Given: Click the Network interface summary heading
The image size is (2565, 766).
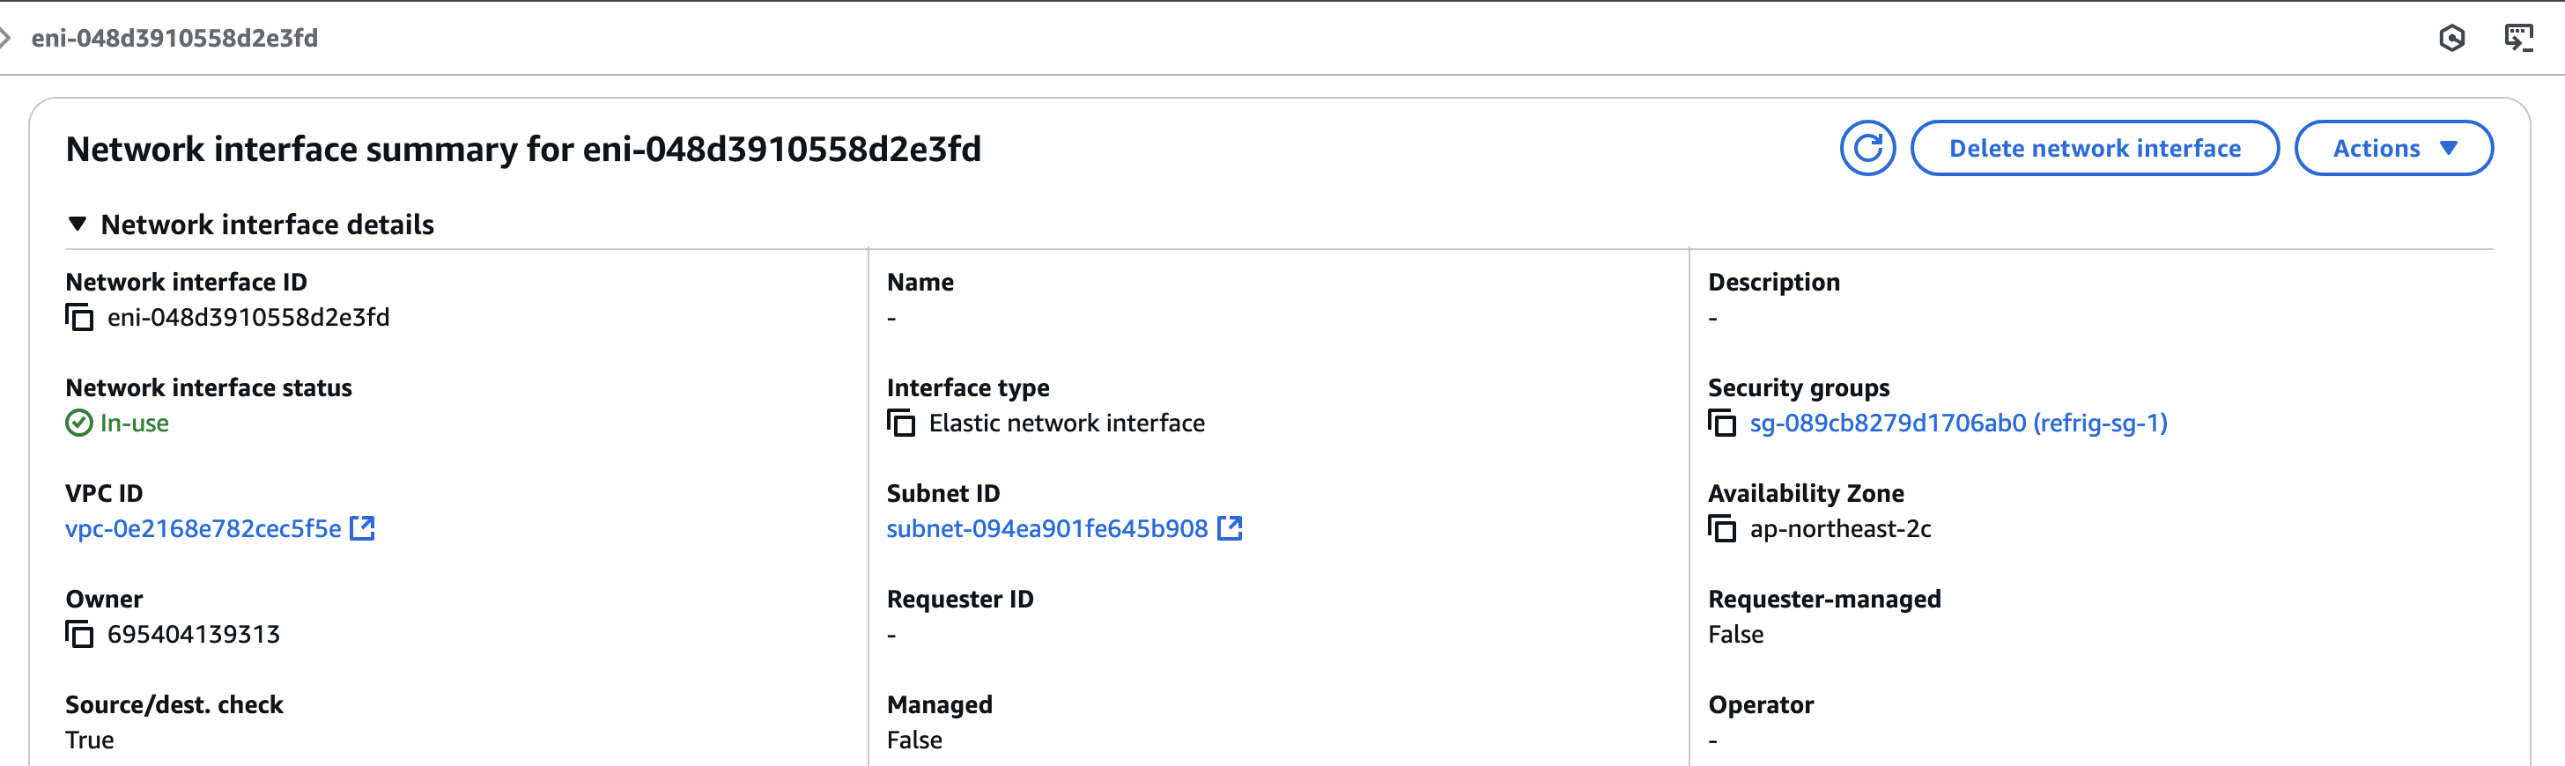Looking at the screenshot, I should pyautogui.click(x=522, y=149).
